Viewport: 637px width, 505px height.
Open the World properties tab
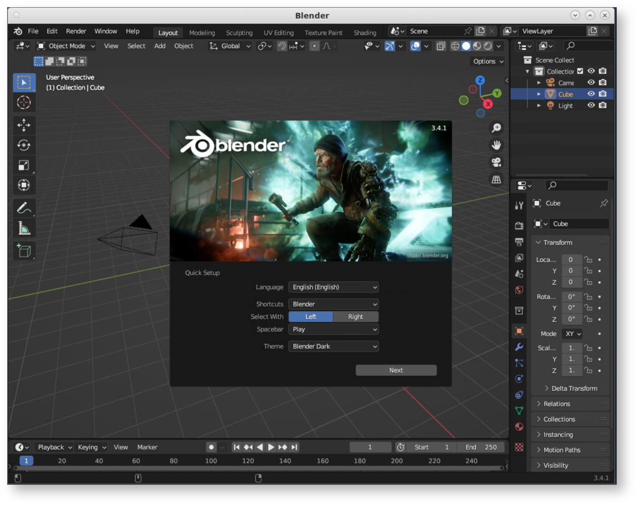519,290
